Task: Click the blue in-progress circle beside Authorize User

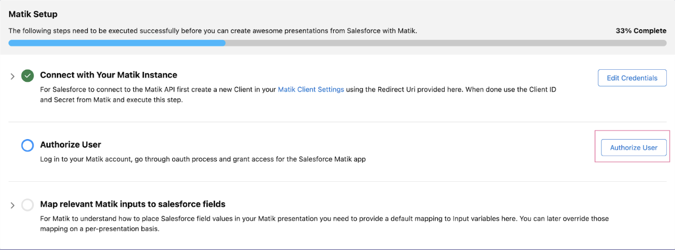Action: [28, 145]
